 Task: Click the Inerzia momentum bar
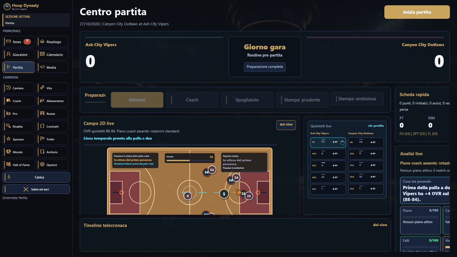pos(190,161)
